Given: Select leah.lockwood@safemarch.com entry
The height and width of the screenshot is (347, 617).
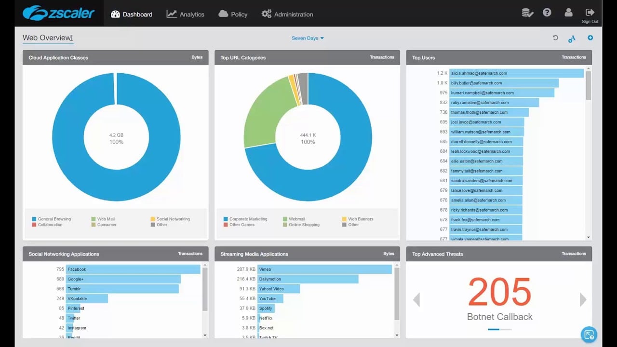Looking at the screenshot, I should point(486,151).
